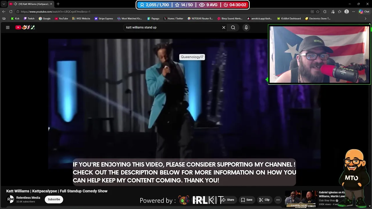Click the Club Shay Shay channel name
Viewport: 372px width, 209px height.
pos(327,201)
